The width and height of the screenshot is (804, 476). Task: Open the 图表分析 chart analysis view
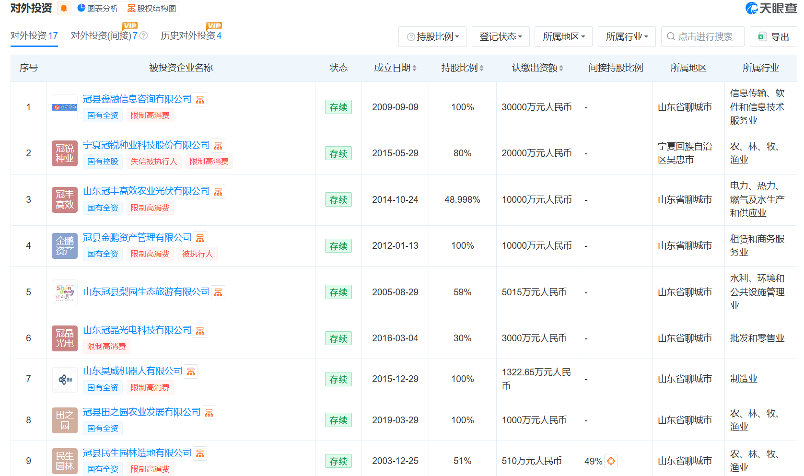pyautogui.click(x=98, y=8)
